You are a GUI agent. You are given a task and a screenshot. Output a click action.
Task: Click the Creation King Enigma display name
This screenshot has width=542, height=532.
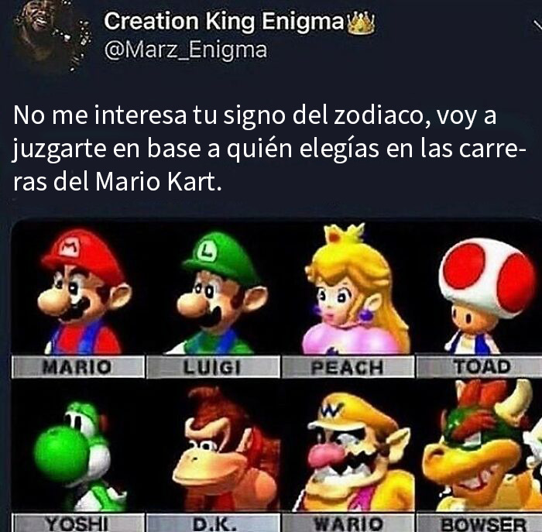[224, 22]
